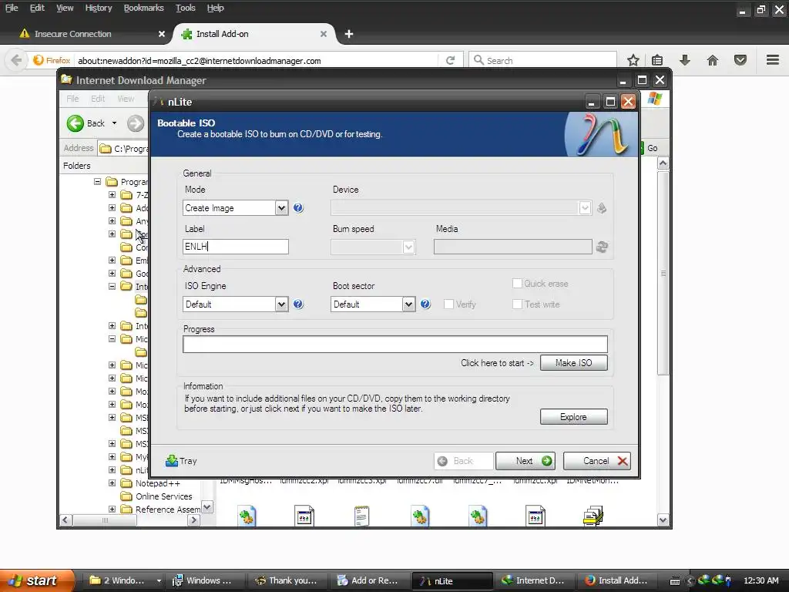Open Firefox Bookmarks menu
This screenshot has width=789, height=592.
(143, 8)
